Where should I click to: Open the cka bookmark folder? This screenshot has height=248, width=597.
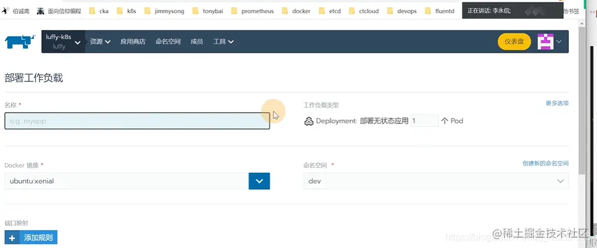click(x=99, y=11)
